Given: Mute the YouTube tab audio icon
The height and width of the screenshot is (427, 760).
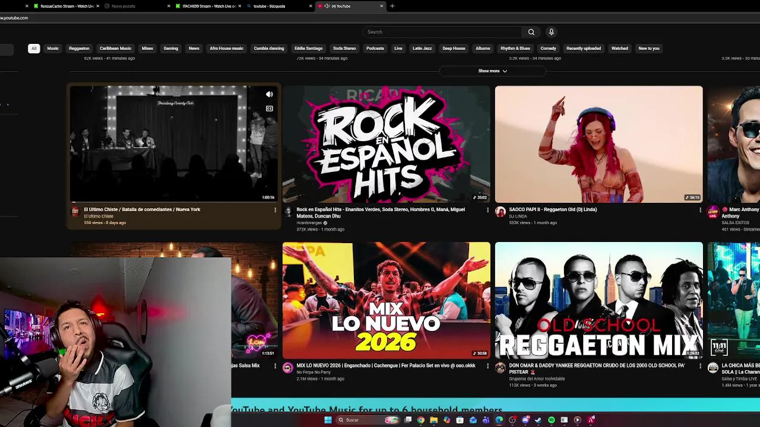Looking at the screenshot, I should pyautogui.click(x=327, y=6).
